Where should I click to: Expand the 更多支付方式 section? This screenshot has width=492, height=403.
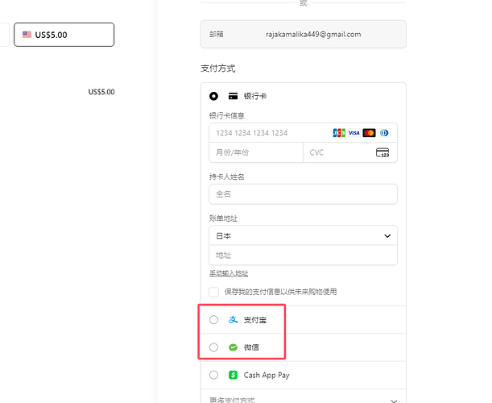point(303,399)
